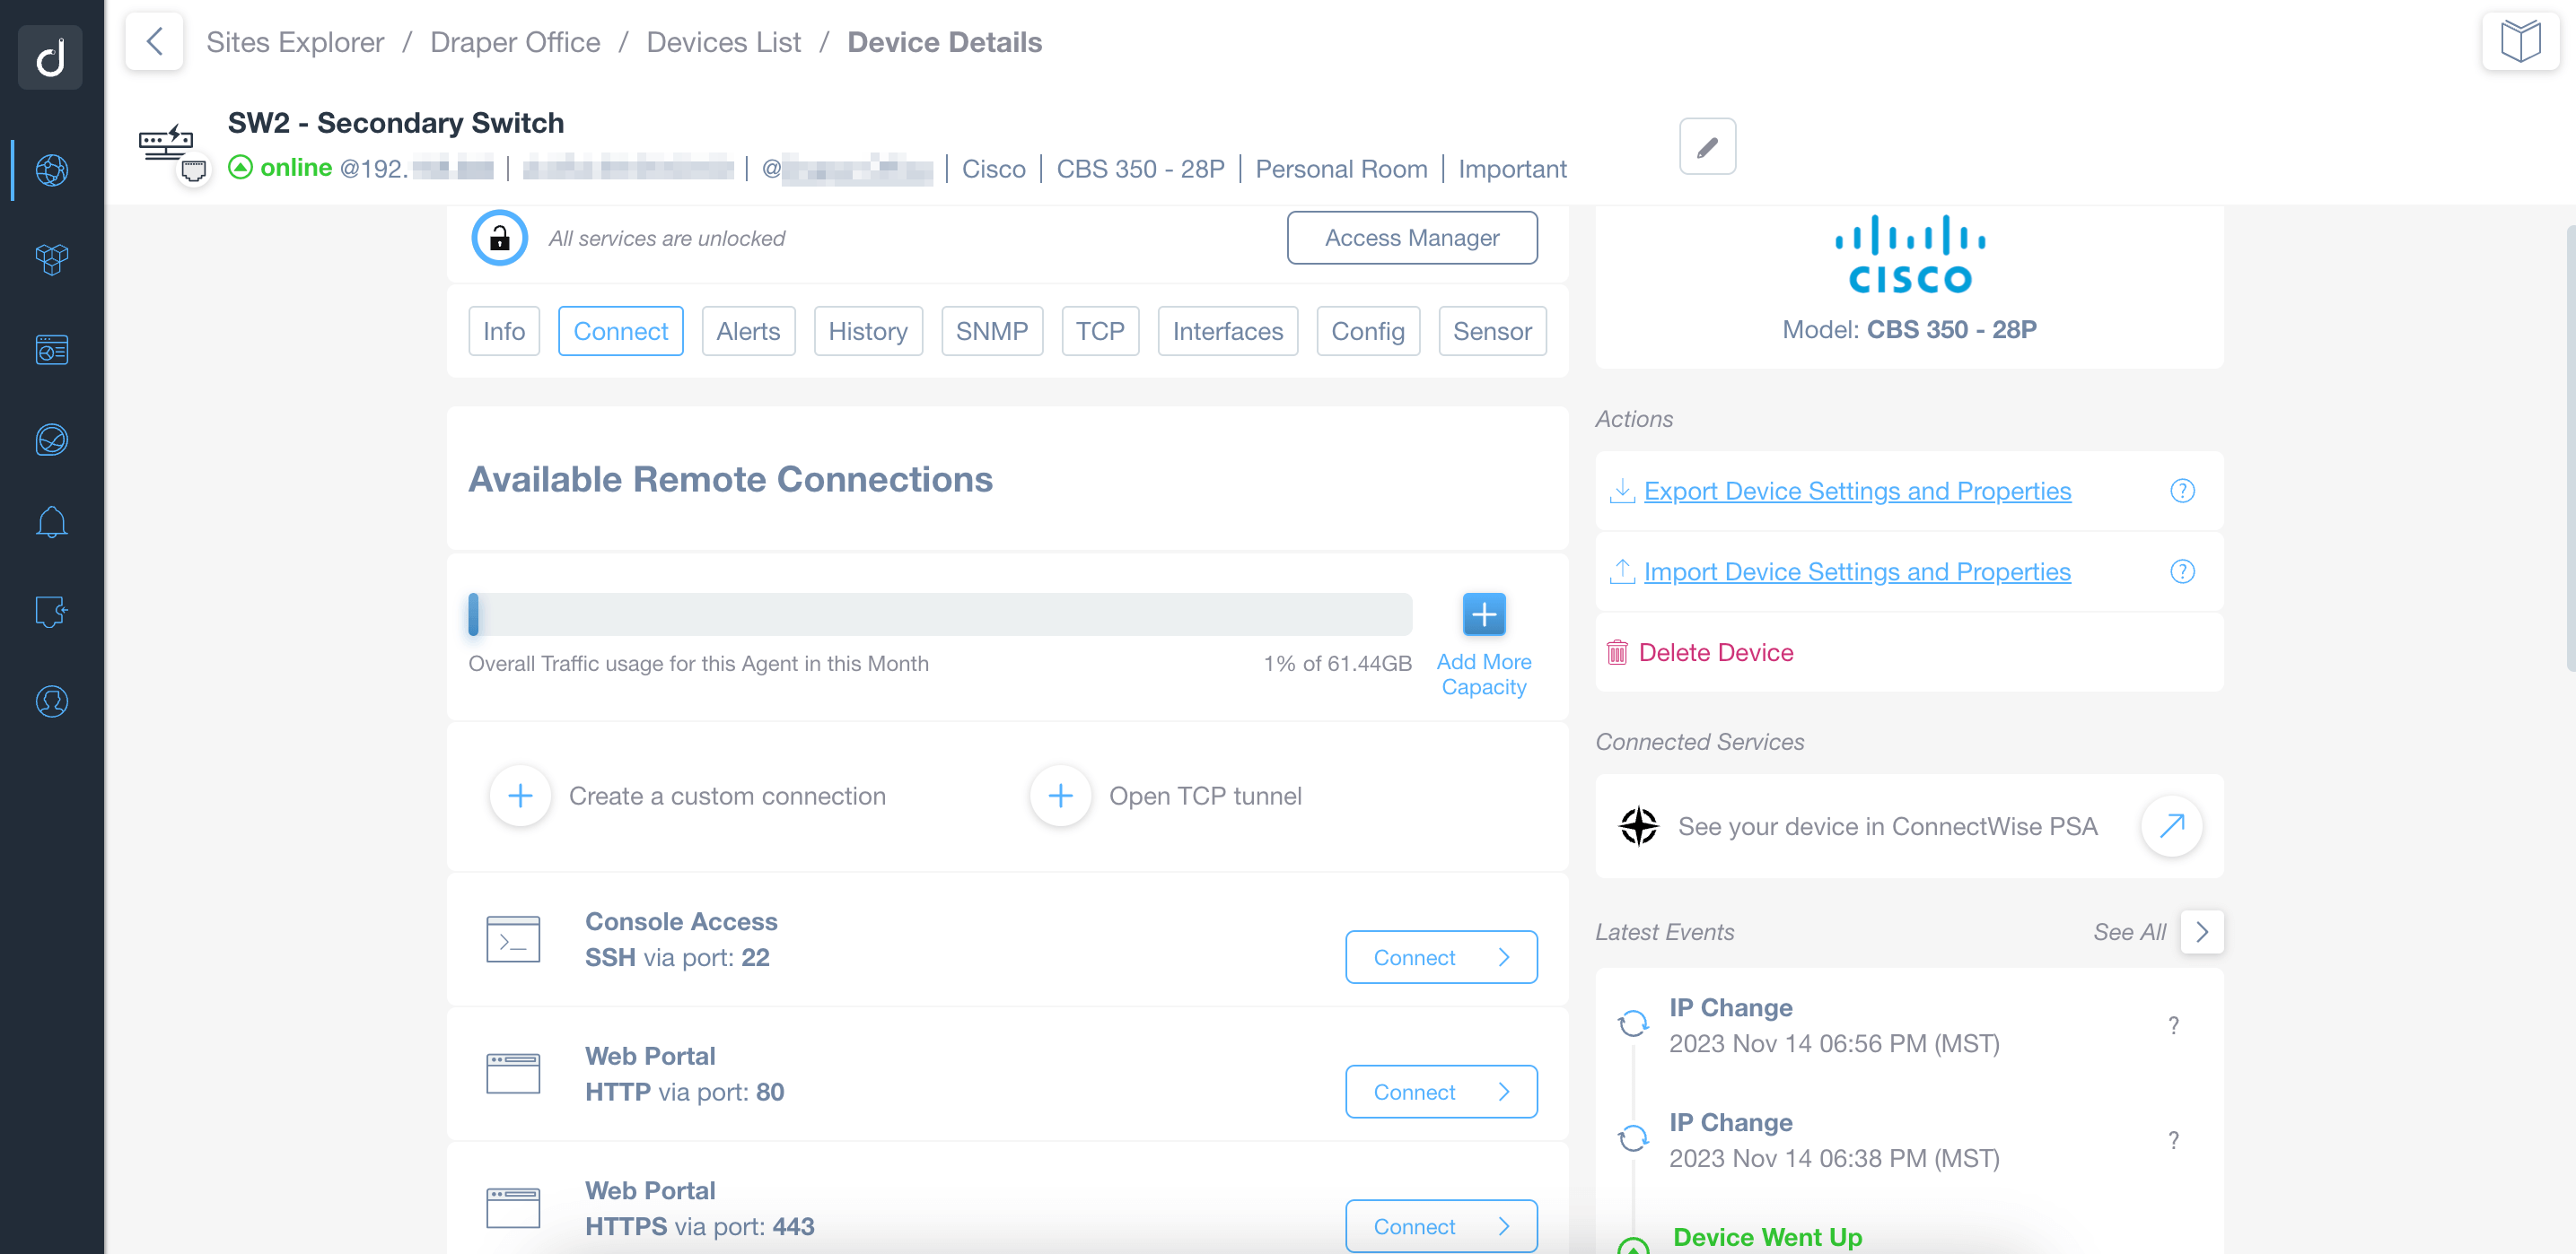Open the Interfaces tab
The height and width of the screenshot is (1254, 2576).
(x=1227, y=332)
